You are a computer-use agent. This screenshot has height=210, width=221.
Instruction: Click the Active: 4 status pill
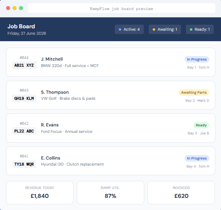[129, 29]
